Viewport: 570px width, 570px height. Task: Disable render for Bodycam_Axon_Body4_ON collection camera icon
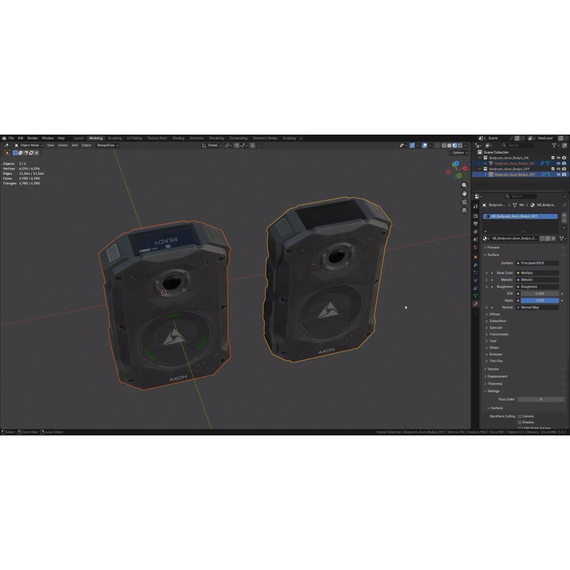pyautogui.click(x=564, y=158)
